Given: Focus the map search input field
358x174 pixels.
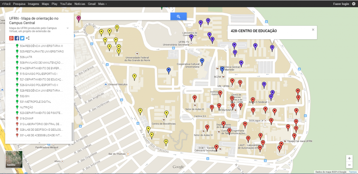Looking at the screenshot, I should (x=126, y=16).
